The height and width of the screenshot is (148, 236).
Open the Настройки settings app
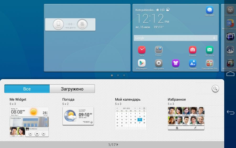coord(159,63)
